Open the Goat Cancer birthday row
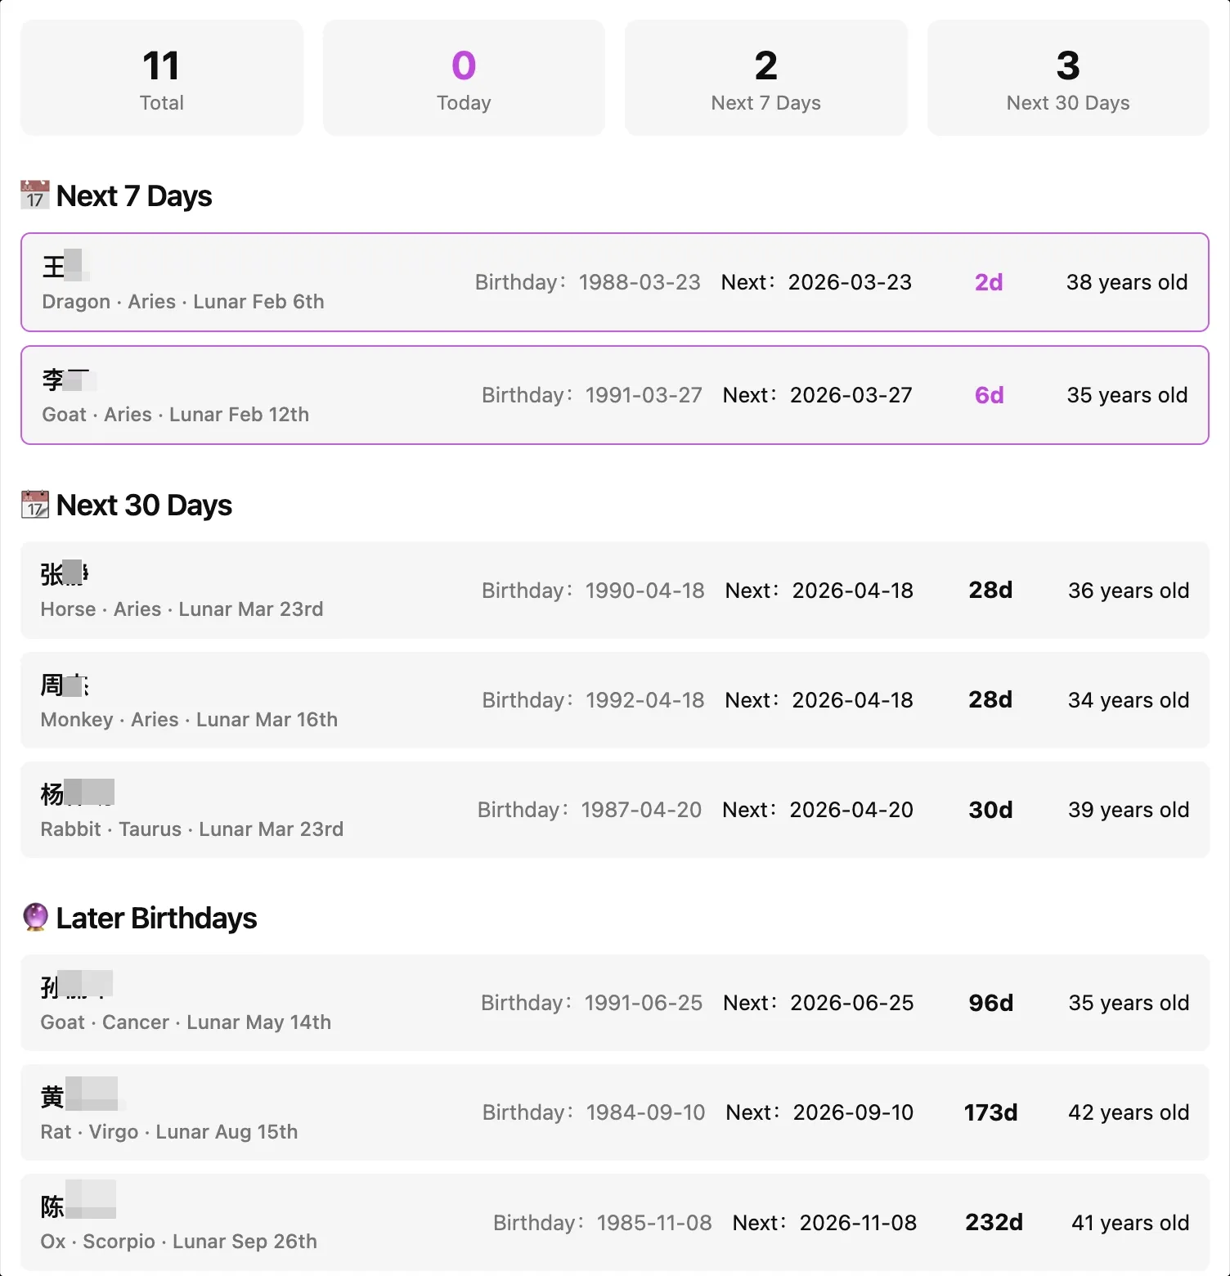 coord(615,1003)
